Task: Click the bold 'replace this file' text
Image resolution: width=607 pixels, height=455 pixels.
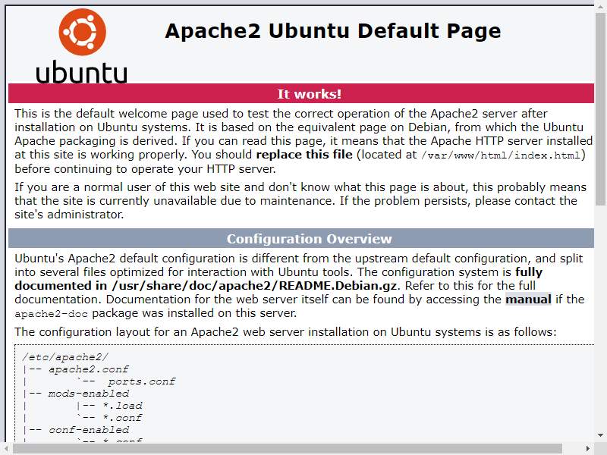Action: 304,155
